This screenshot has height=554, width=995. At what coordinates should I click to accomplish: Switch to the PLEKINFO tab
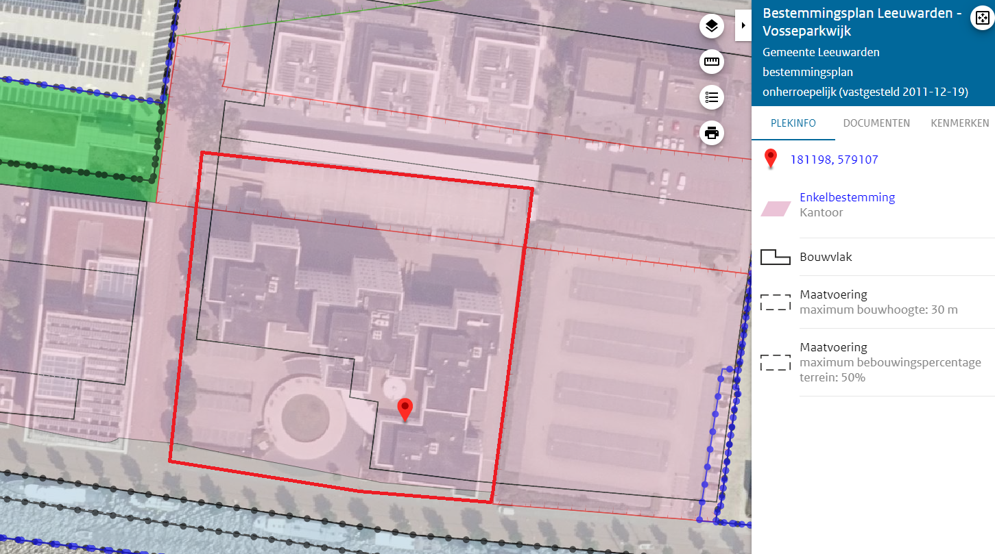tap(793, 123)
